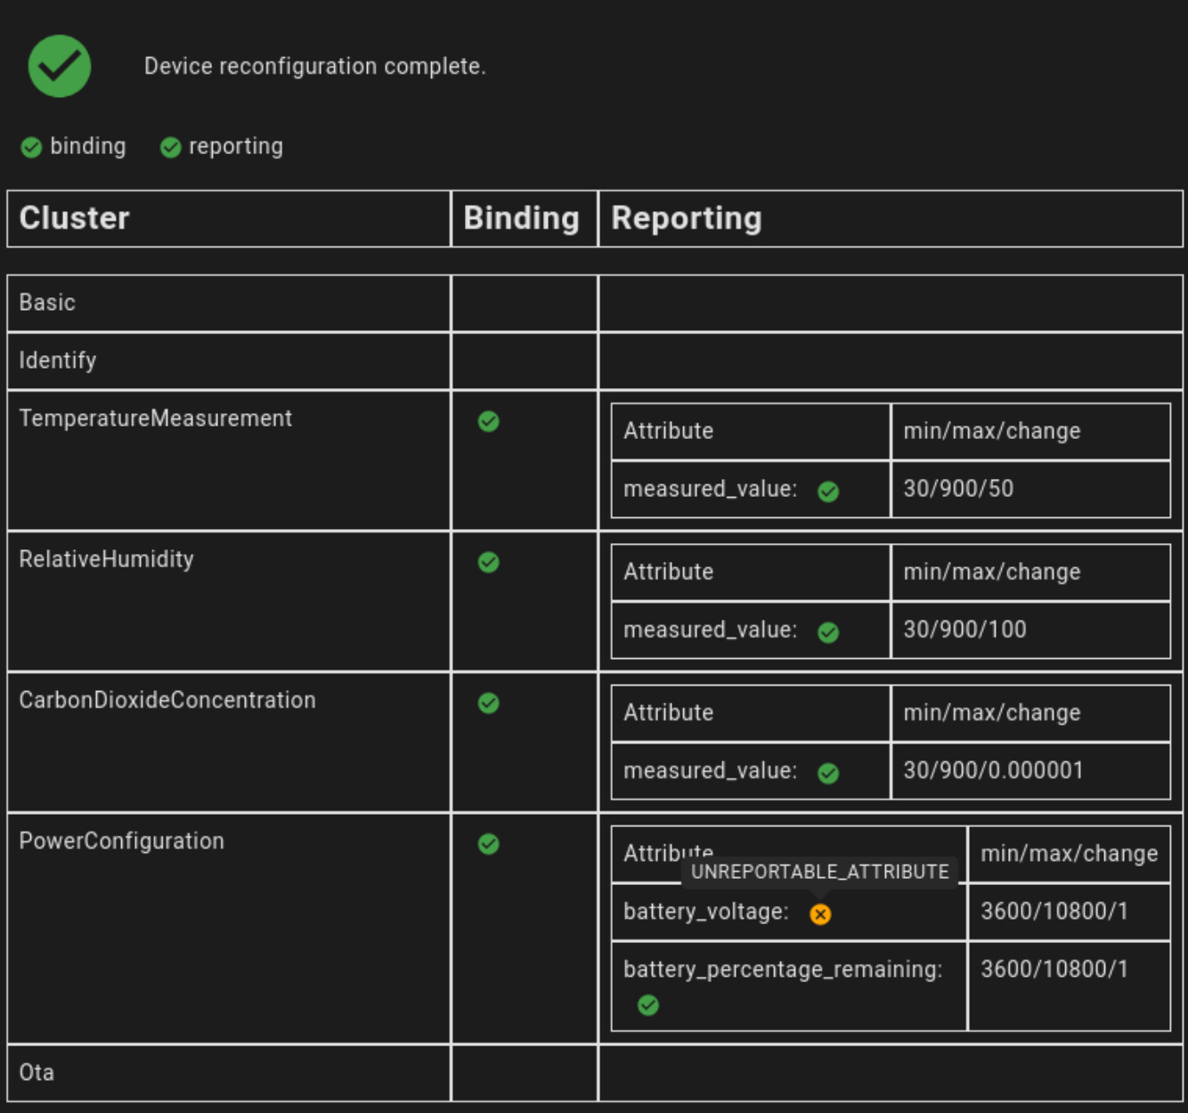Click the battery_percentage_remaining attribute label

[x=783, y=969]
